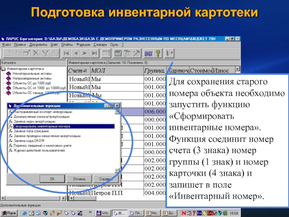Select root 'Инвентарная картотека' tree node
This screenshot has height=217, width=289.
(x=25, y=69)
